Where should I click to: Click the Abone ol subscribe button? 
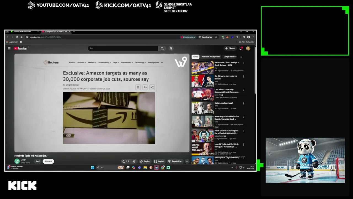click(x=48, y=161)
